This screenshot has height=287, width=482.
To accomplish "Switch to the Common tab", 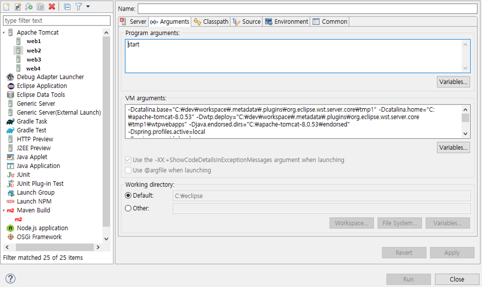I will (x=330, y=21).
